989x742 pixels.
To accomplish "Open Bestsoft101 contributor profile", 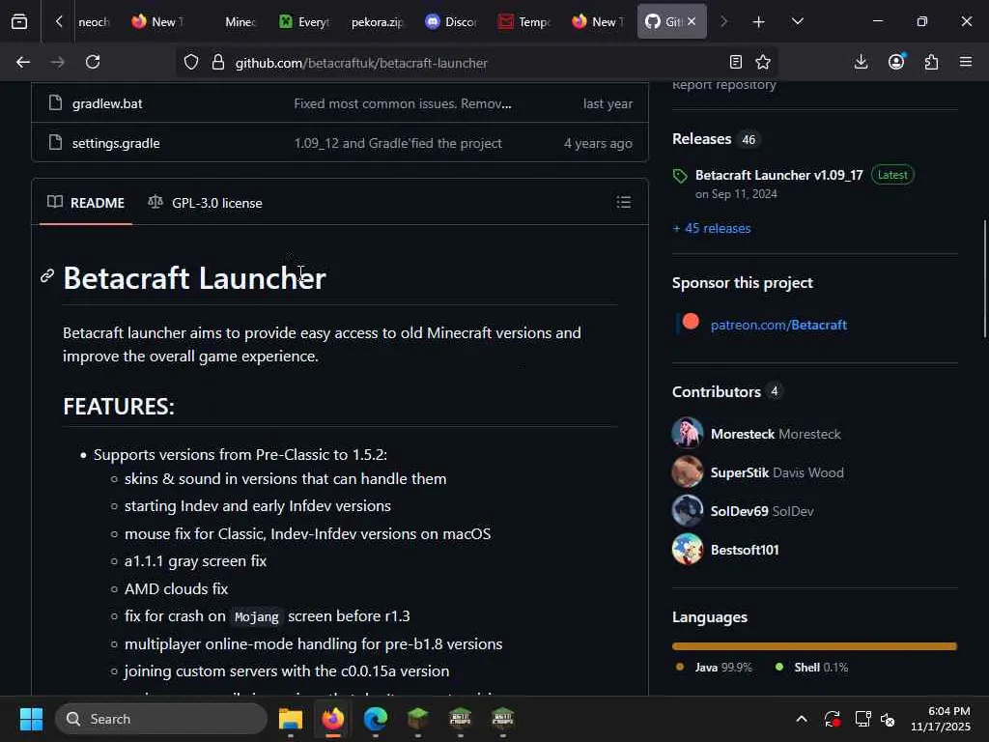I will 745,550.
